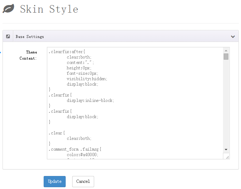Click the visibility:hidden line in textarea

(x=87, y=79)
